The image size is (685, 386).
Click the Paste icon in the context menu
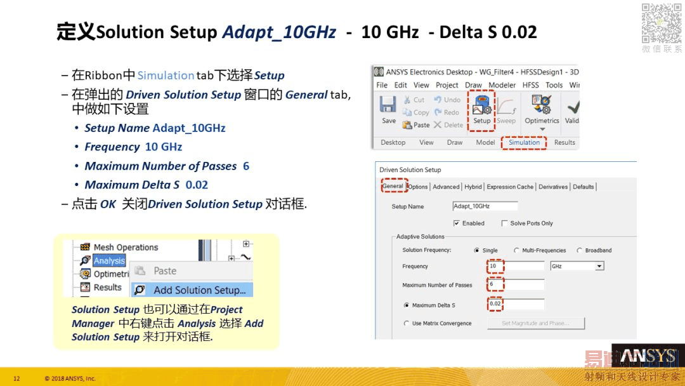coord(140,271)
